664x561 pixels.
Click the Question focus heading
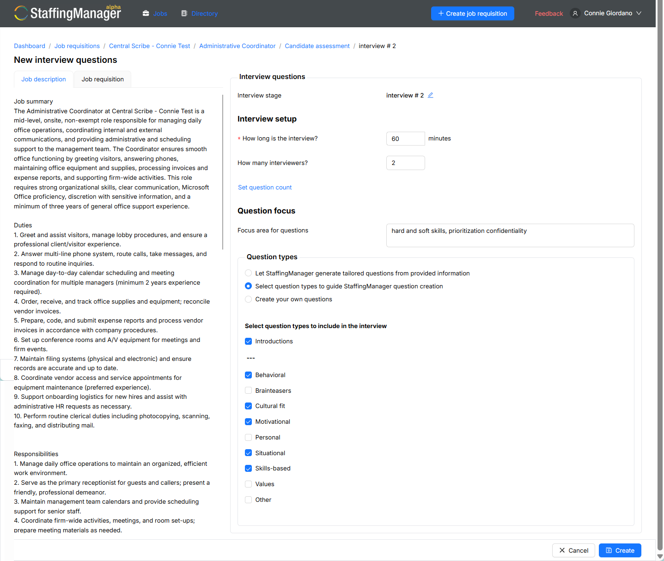[x=266, y=211]
